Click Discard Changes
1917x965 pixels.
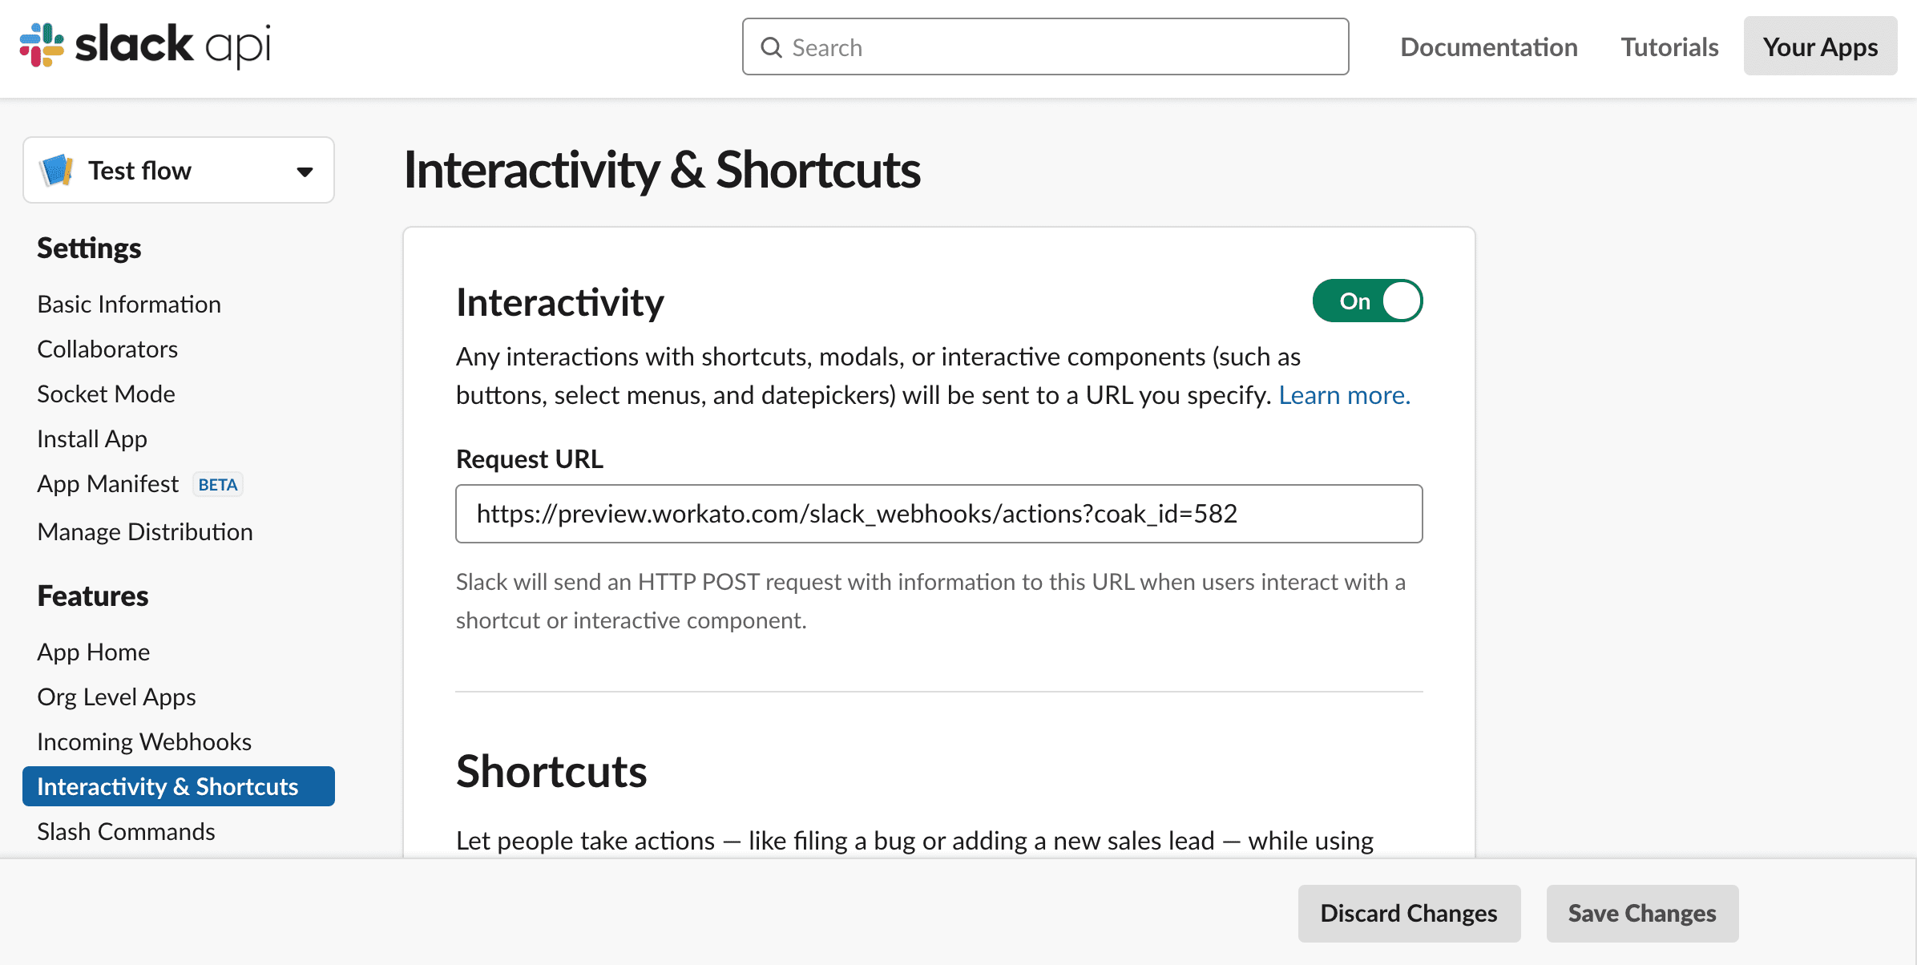coord(1408,913)
